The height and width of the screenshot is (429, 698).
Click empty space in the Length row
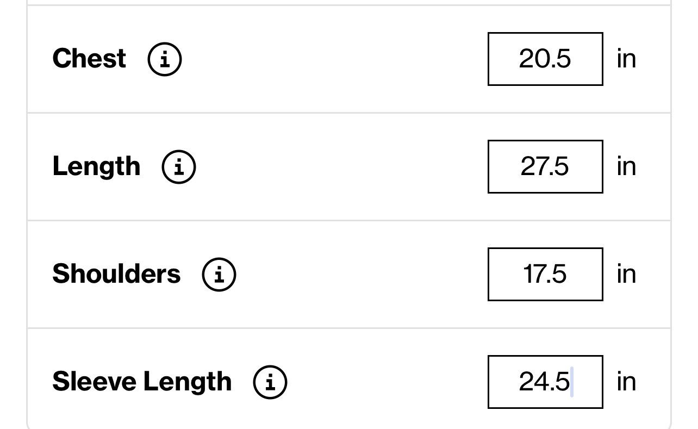342,166
